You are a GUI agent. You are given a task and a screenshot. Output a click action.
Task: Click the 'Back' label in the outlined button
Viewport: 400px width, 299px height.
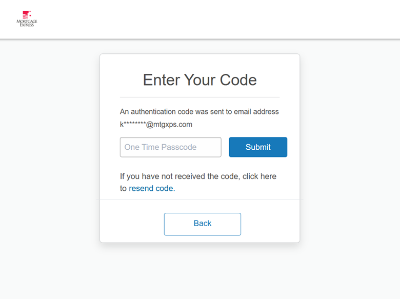pyautogui.click(x=202, y=224)
